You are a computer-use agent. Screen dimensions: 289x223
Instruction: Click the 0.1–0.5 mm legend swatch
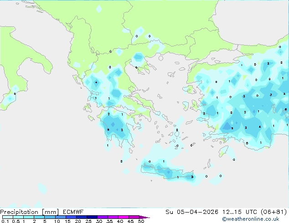coord(8,217)
